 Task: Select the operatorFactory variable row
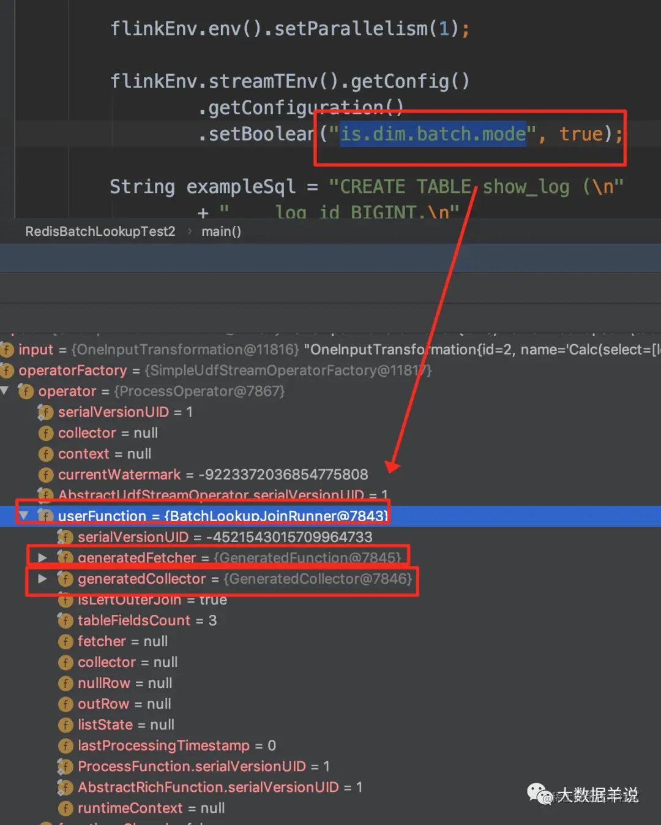coord(330,371)
